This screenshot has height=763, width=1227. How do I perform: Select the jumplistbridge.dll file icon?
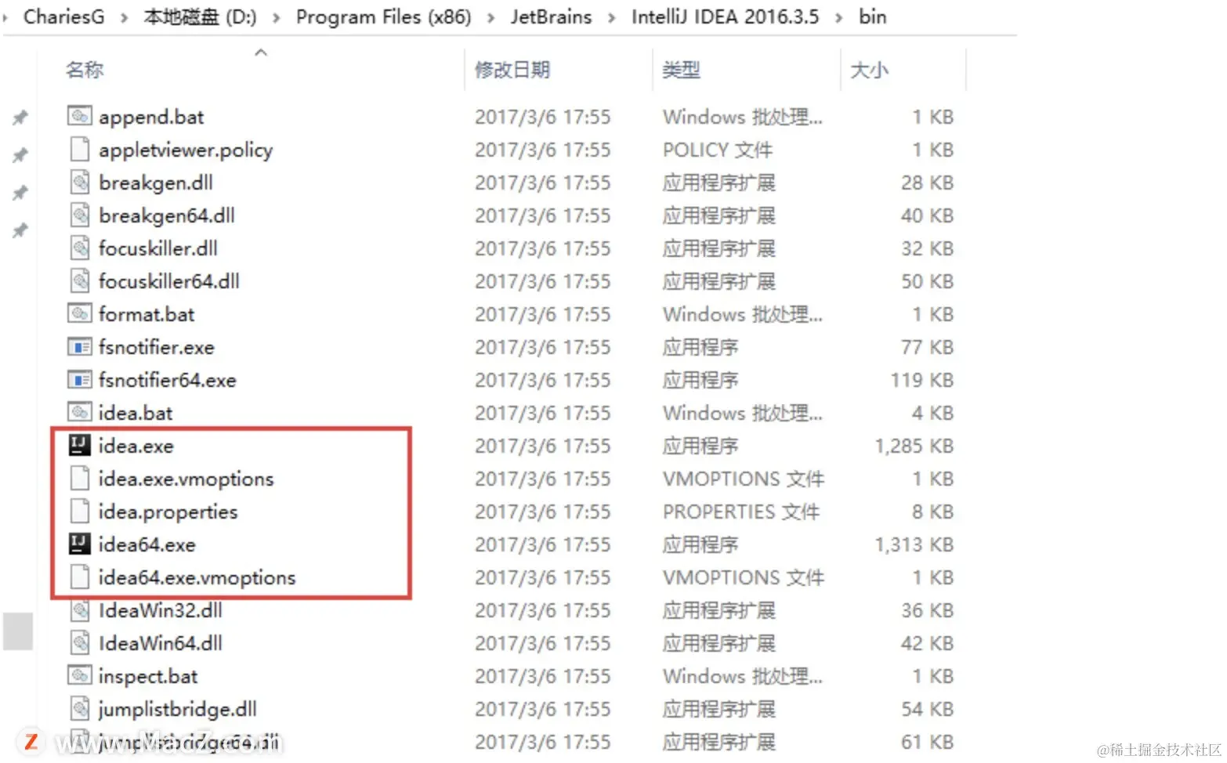coord(79,709)
